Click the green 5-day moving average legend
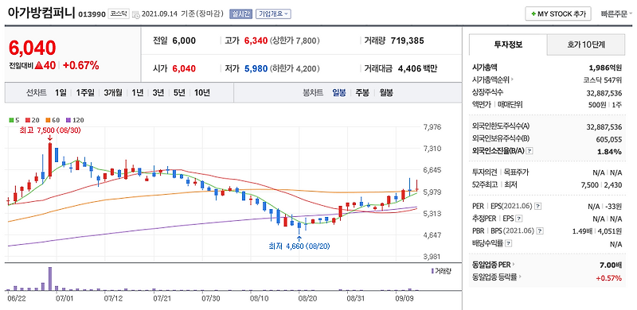This screenshot has height=310, width=637. click(x=14, y=120)
